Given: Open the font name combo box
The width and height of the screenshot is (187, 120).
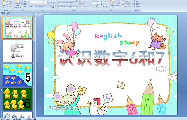Looking at the screenshot, I should [36, 2].
